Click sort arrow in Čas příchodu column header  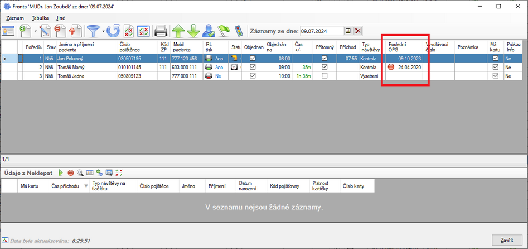tap(85, 186)
